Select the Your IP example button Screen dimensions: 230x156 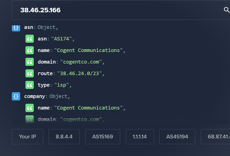[27, 137]
